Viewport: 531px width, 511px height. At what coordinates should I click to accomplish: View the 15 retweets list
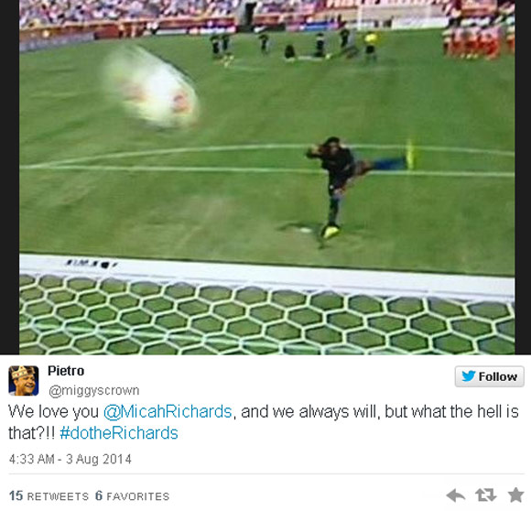[49, 495]
